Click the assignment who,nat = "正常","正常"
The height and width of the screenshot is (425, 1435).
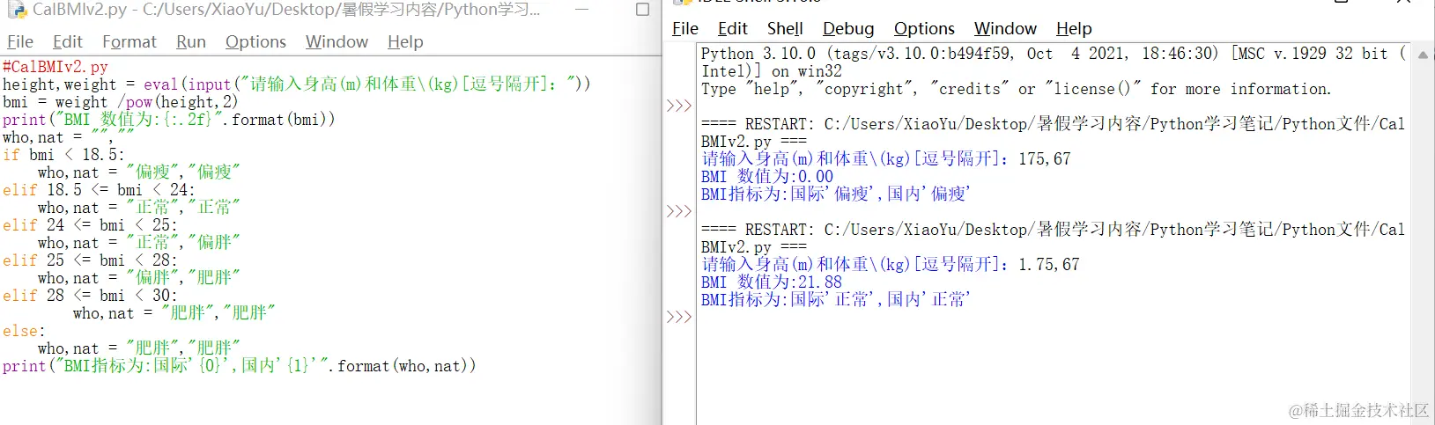[x=138, y=208]
